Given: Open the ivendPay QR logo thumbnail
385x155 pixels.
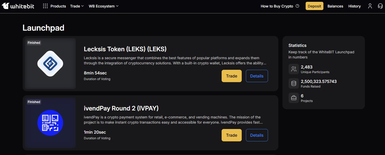Looking at the screenshot, I should [50, 123].
